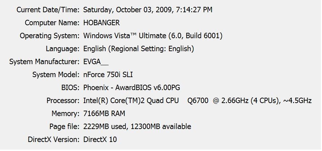Screen dimensions: 322x151
Task: Click the Computer Name label
Action: 52,23
